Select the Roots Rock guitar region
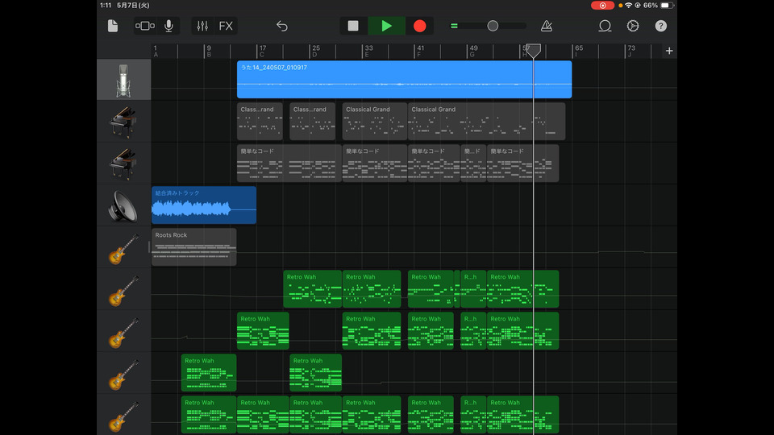 [193, 246]
